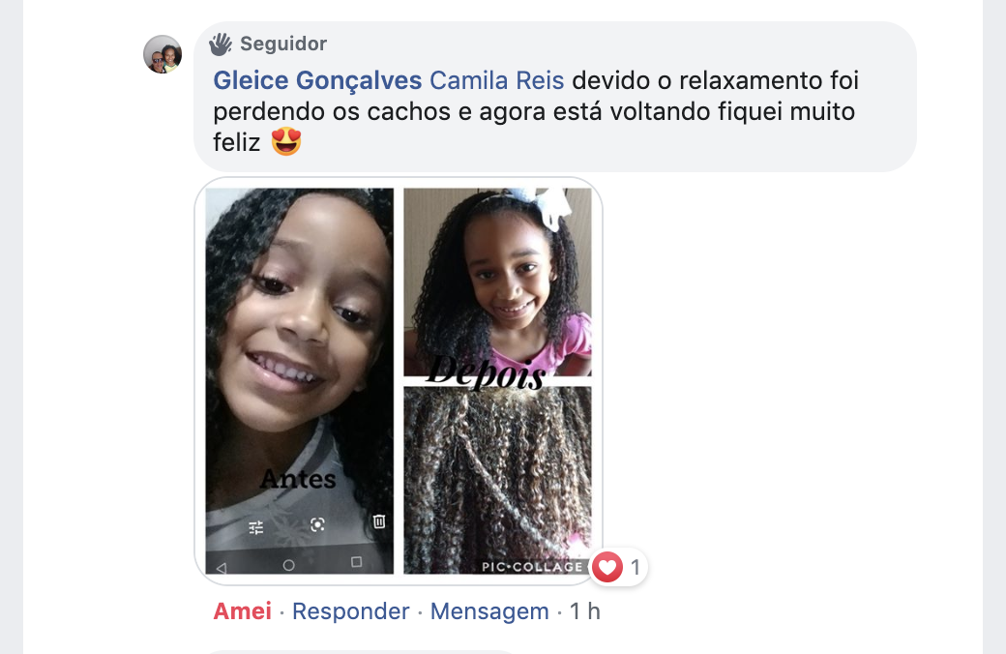Viewport: 1006px width, 654px height.
Task: Open the Depois photo of the smiling girl
Action: tap(497, 282)
